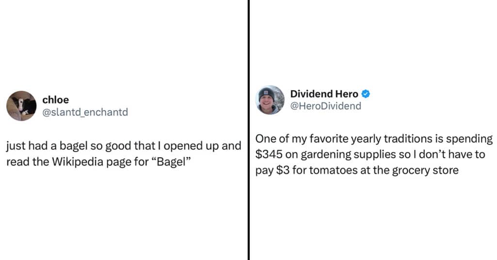Click the words grocery store

click(x=425, y=171)
